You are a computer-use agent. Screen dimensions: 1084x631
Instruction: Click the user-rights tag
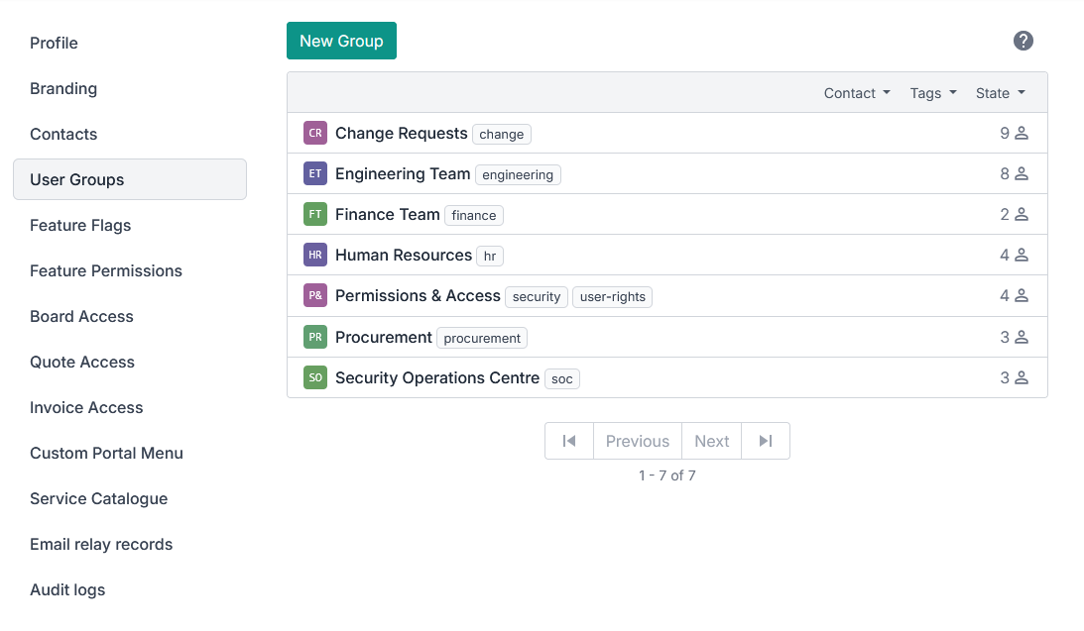612,297
